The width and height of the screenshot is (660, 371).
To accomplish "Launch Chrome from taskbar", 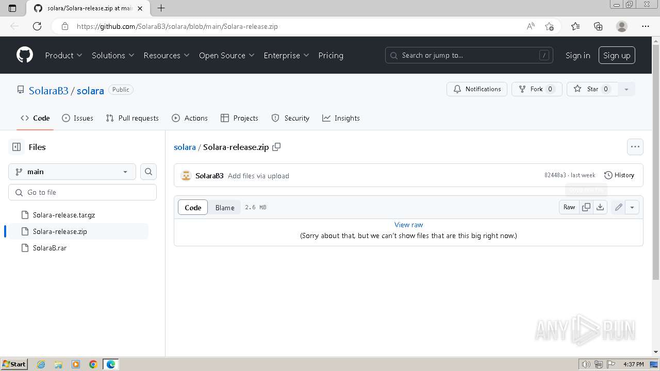I will pyautogui.click(x=93, y=364).
